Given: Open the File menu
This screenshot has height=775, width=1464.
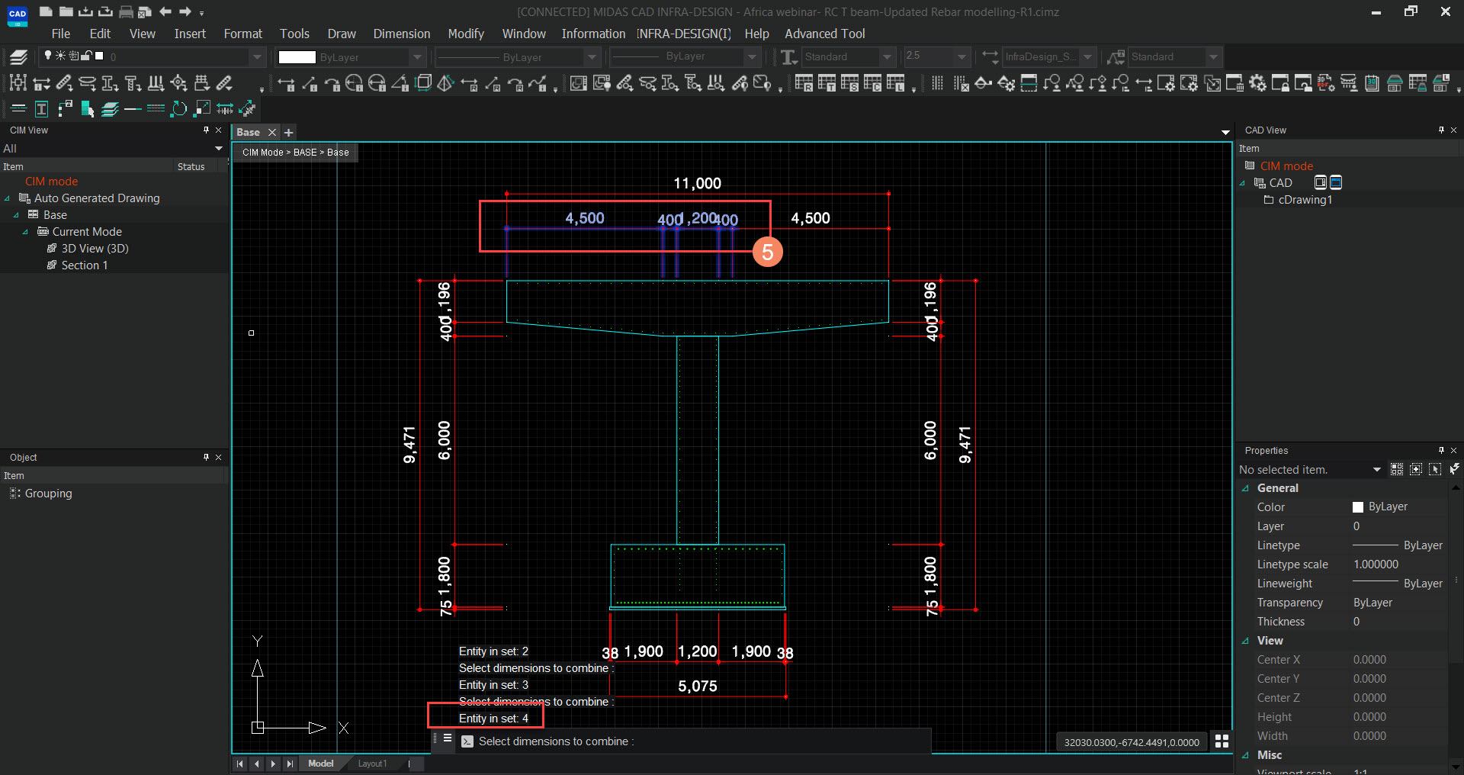Looking at the screenshot, I should click(x=60, y=34).
